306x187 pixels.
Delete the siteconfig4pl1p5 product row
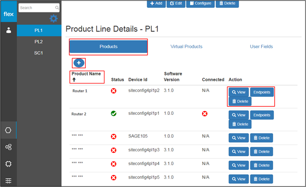click(x=261, y=179)
